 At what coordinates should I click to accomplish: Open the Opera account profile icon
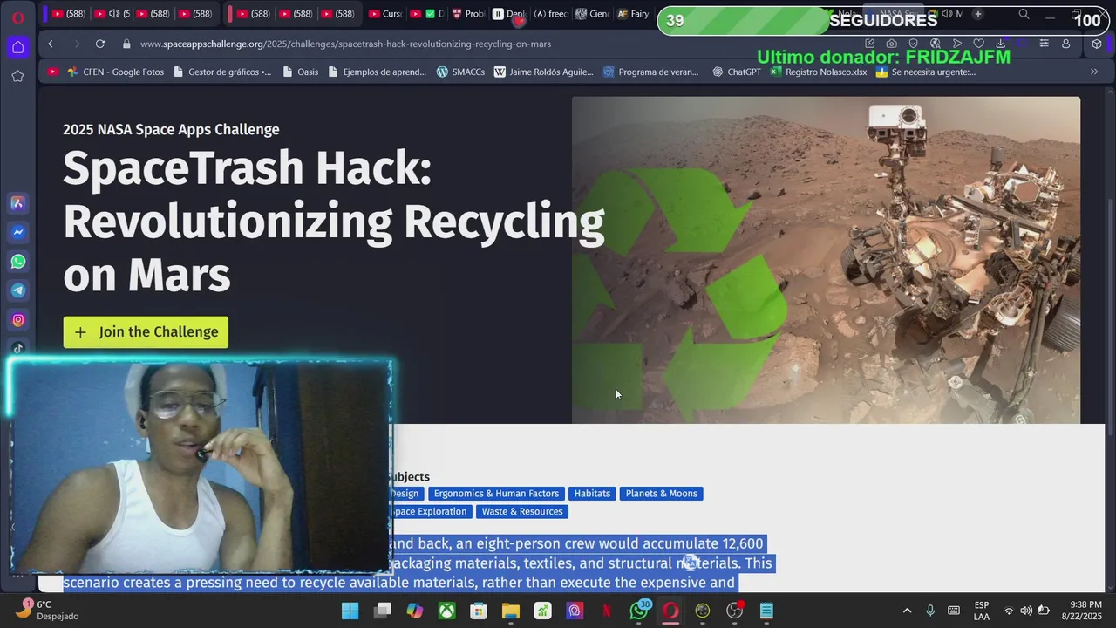pyautogui.click(x=1065, y=44)
